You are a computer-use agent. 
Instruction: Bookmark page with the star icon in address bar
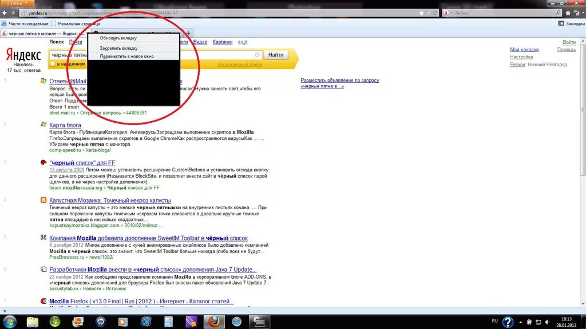pos(422,13)
